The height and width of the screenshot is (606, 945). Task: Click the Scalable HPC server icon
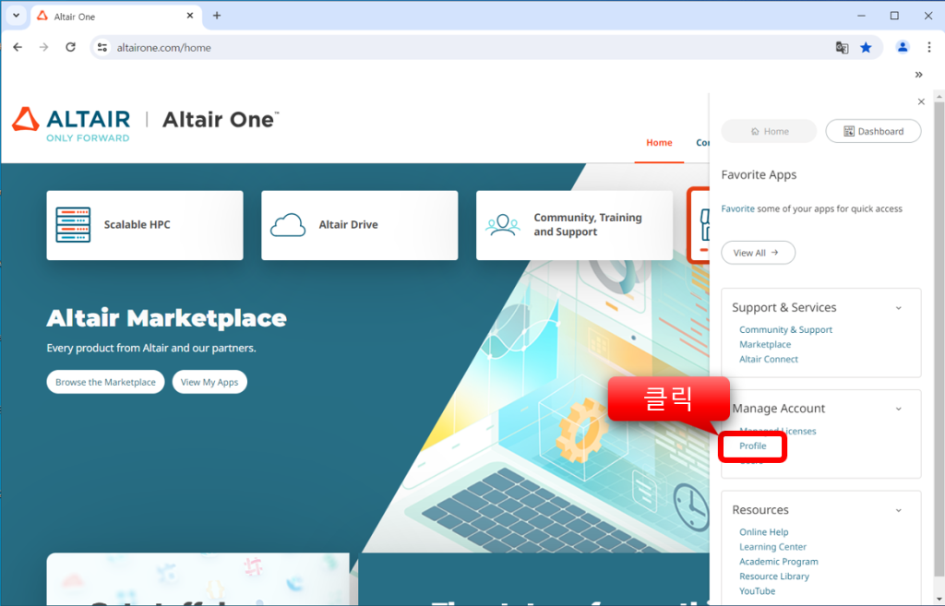pos(73,225)
